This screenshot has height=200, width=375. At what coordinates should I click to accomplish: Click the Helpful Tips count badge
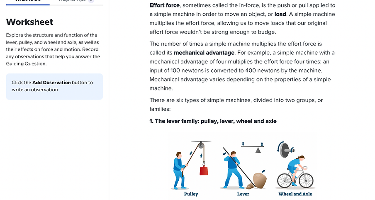point(91,1)
